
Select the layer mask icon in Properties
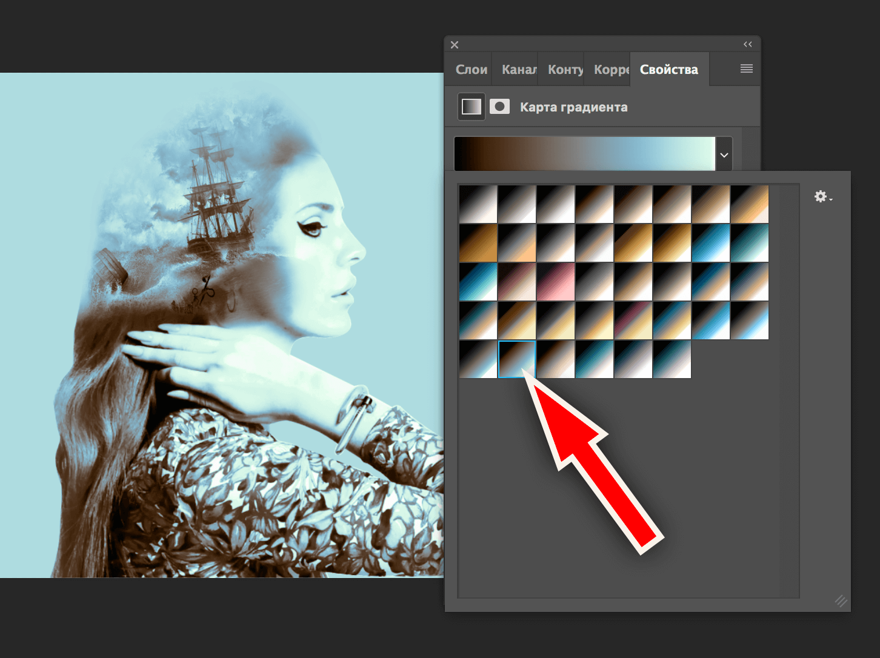click(x=499, y=107)
